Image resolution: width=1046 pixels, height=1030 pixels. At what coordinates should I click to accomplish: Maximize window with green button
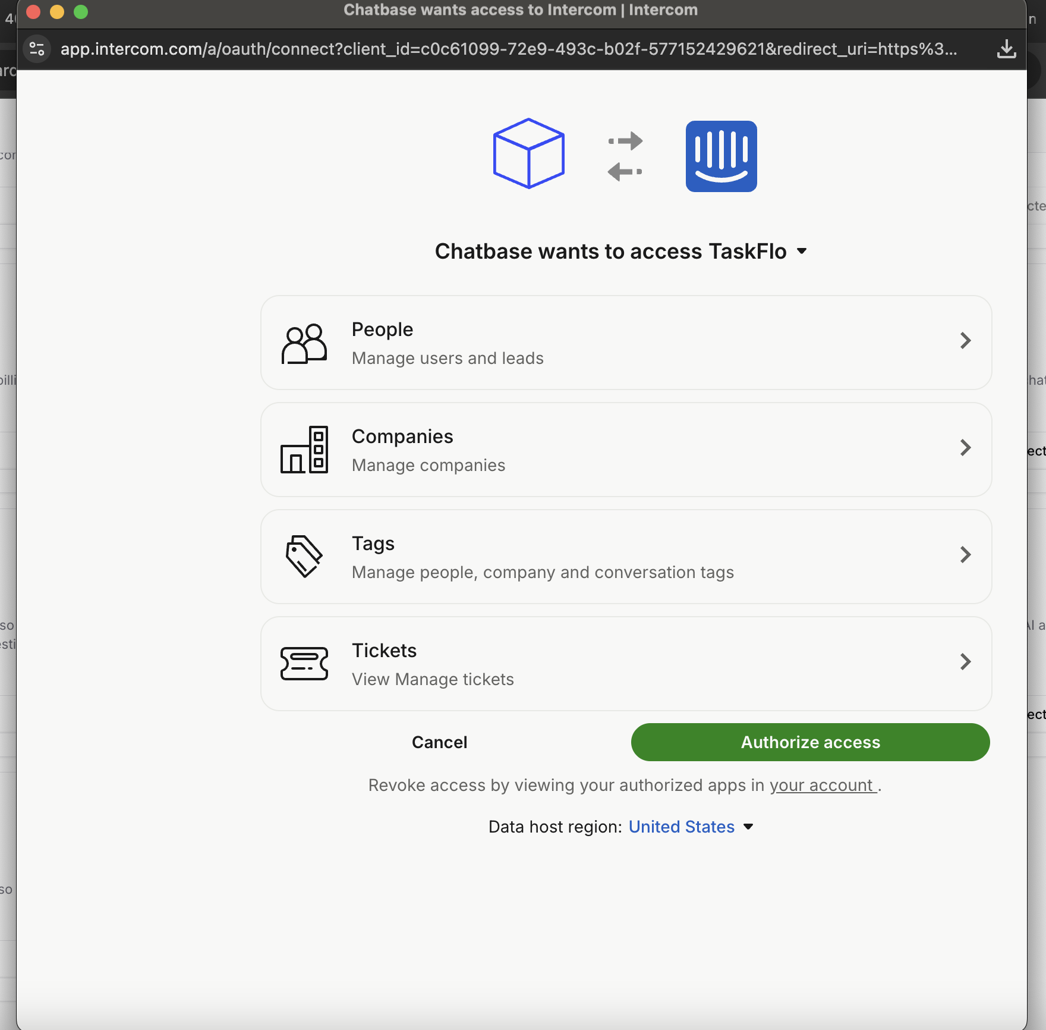[81, 11]
